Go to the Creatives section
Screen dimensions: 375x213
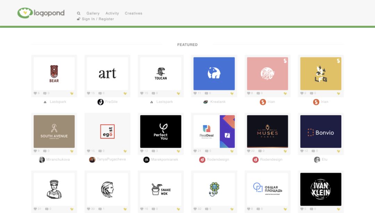134,13
